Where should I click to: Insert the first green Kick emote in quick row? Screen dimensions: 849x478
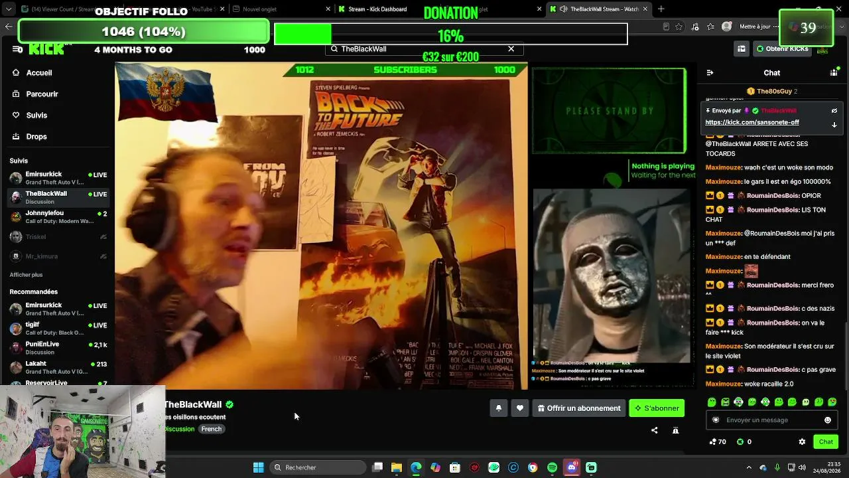712,402
